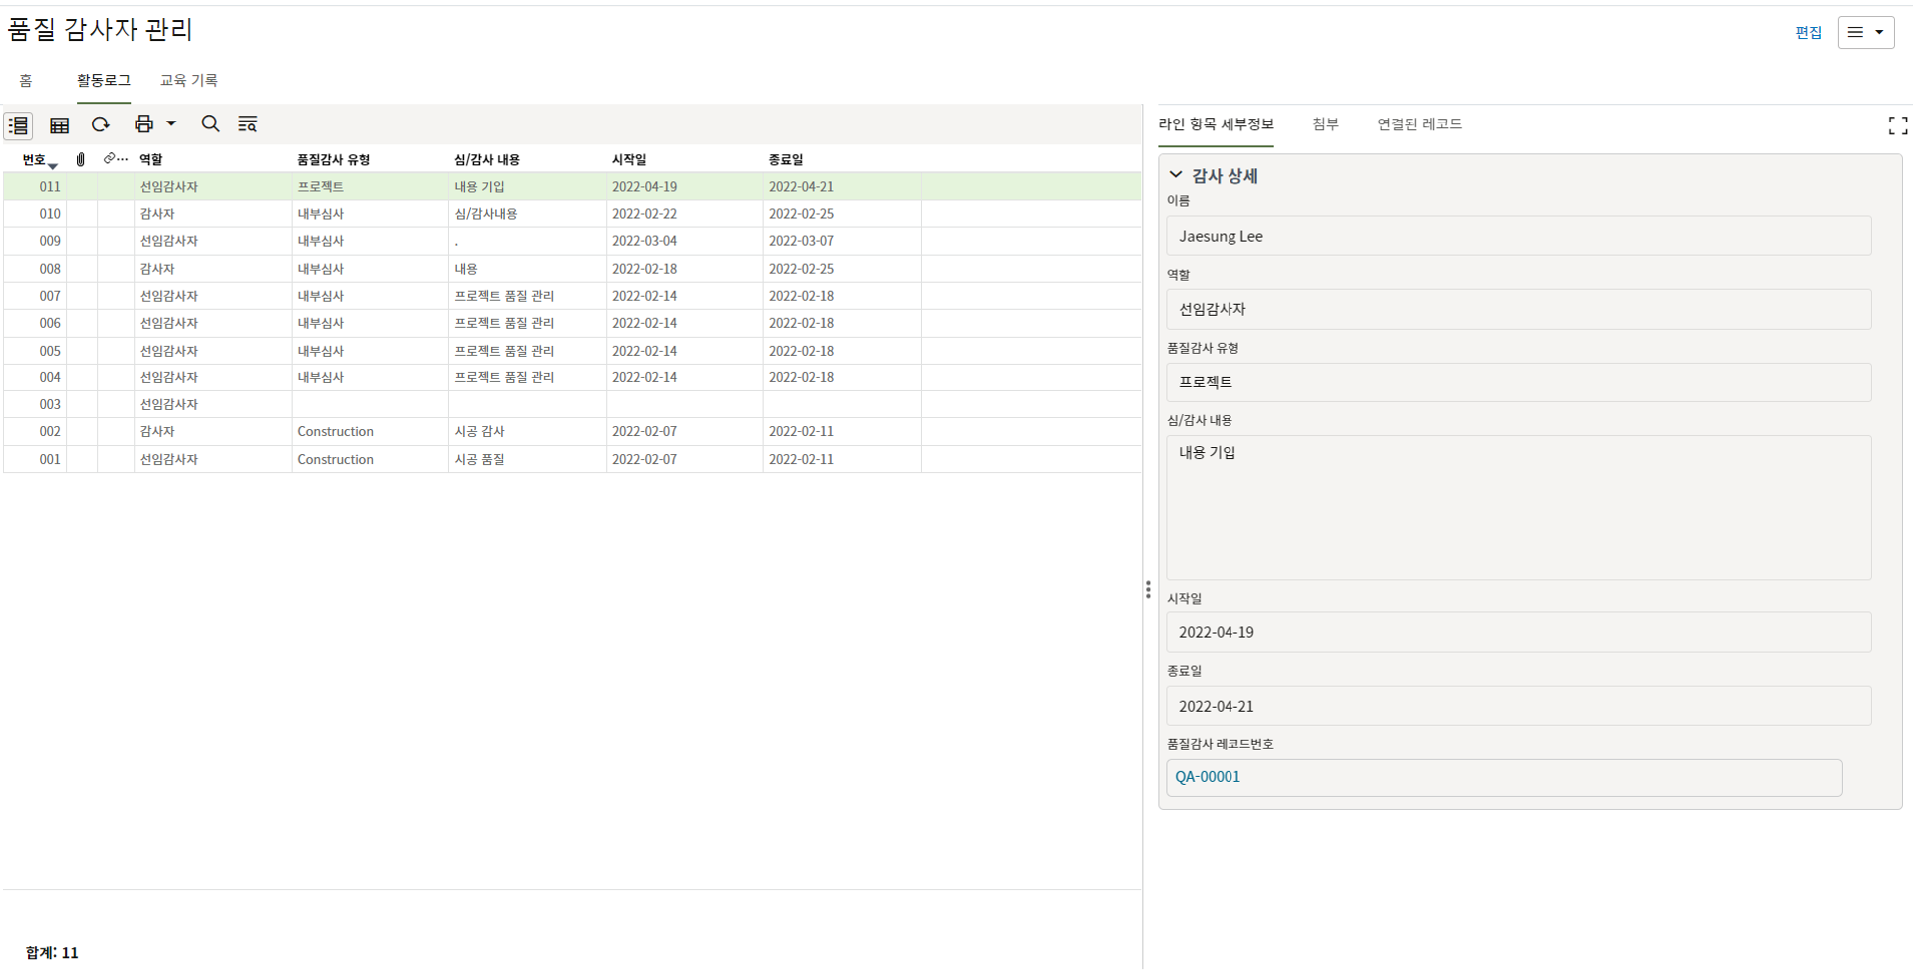Click the 편집 link
The width and height of the screenshot is (1913, 976).
(x=1807, y=33)
